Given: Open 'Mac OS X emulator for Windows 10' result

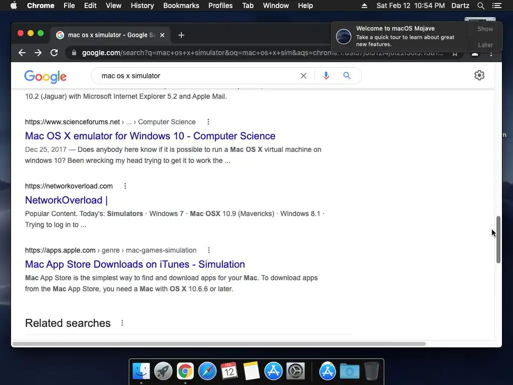Looking at the screenshot, I should tap(150, 136).
